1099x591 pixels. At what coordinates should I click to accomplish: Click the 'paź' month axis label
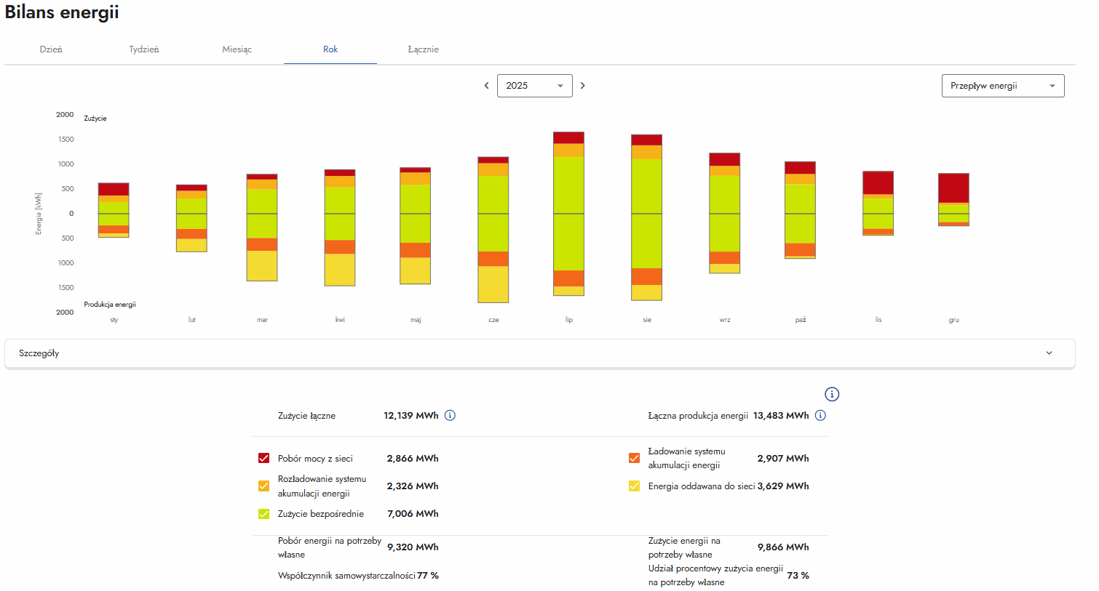pyautogui.click(x=801, y=320)
